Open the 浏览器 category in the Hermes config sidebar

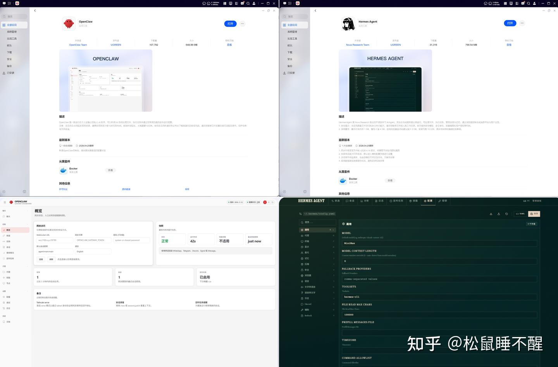[317, 275]
